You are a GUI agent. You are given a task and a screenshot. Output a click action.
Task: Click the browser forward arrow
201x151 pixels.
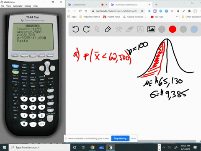(x=75, y=11)
